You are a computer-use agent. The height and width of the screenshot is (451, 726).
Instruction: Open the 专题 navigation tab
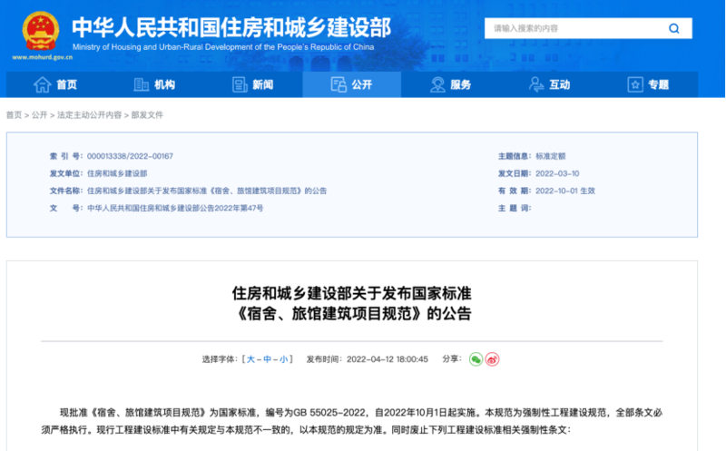648,84
